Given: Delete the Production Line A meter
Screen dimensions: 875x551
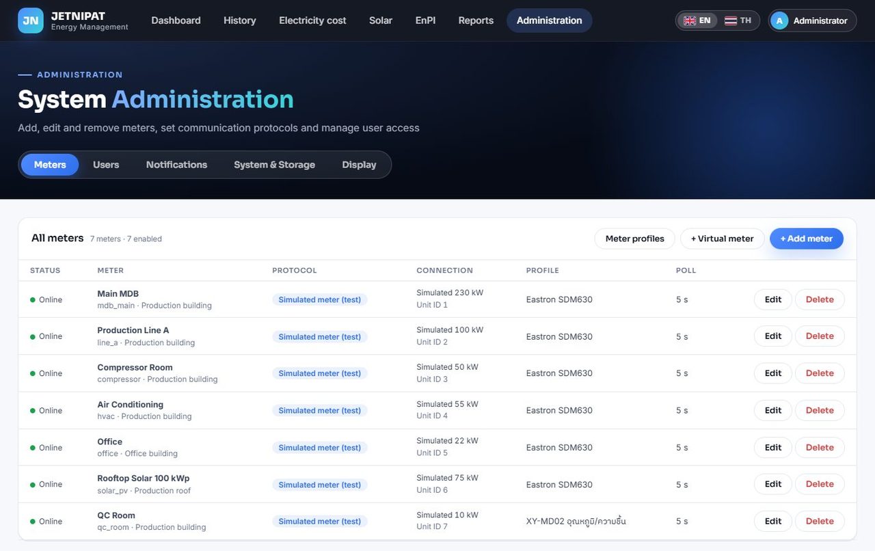Looking at the screenshot, I should 820,336.
